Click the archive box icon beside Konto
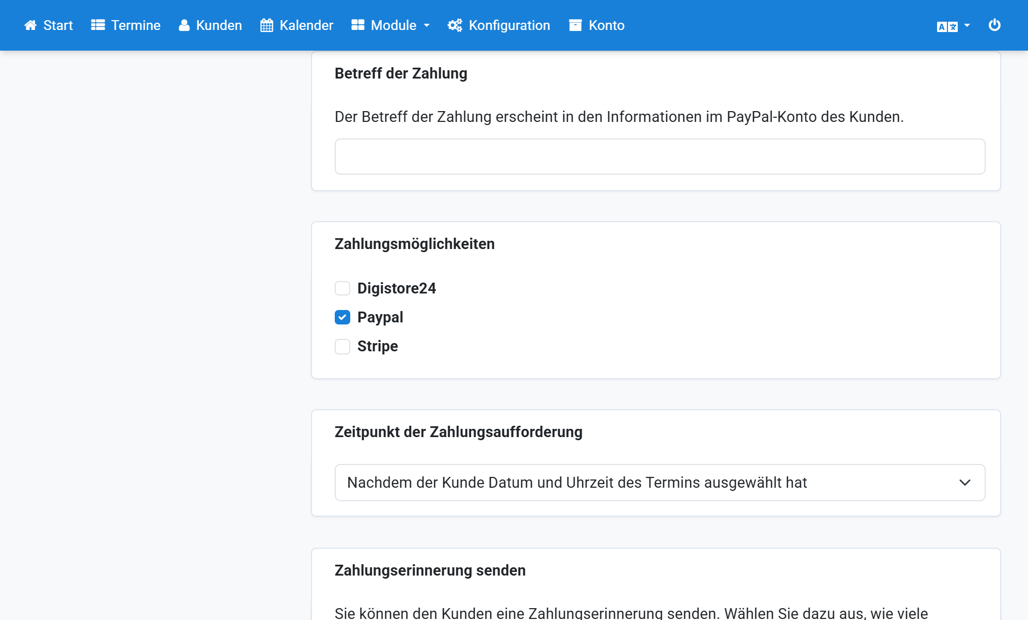 [x=575, y=25]
